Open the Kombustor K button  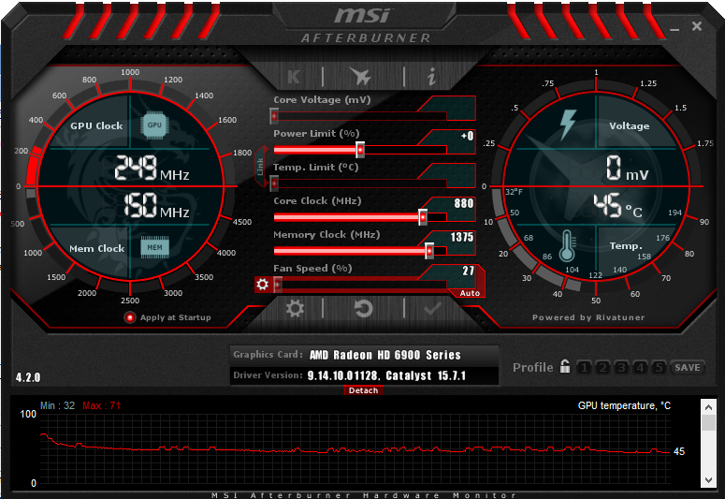294,77
